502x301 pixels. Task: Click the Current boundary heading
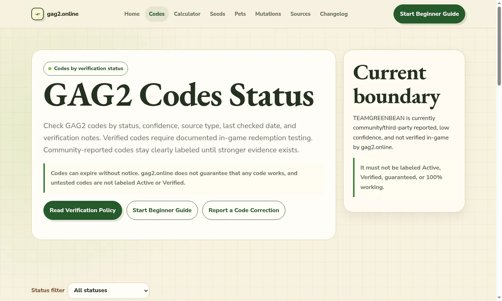point(396,84)
